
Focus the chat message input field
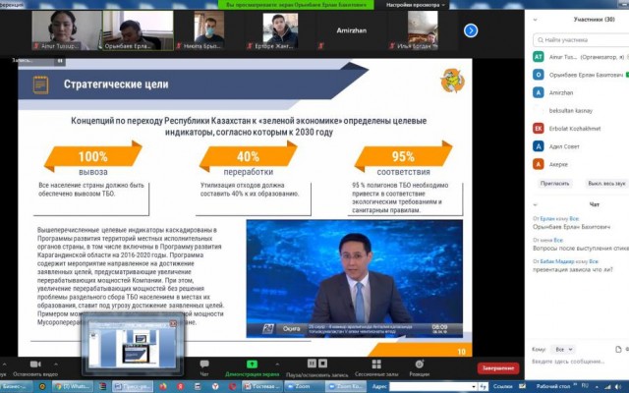point(580,362)
